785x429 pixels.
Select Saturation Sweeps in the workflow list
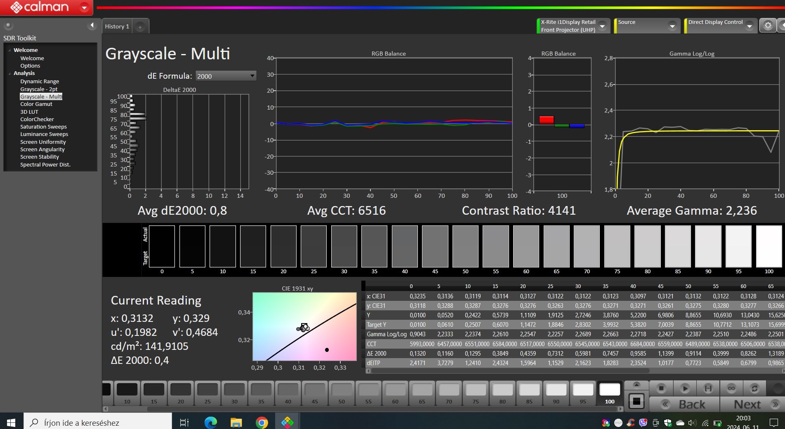pyautogui.click(x=43, y=127)
